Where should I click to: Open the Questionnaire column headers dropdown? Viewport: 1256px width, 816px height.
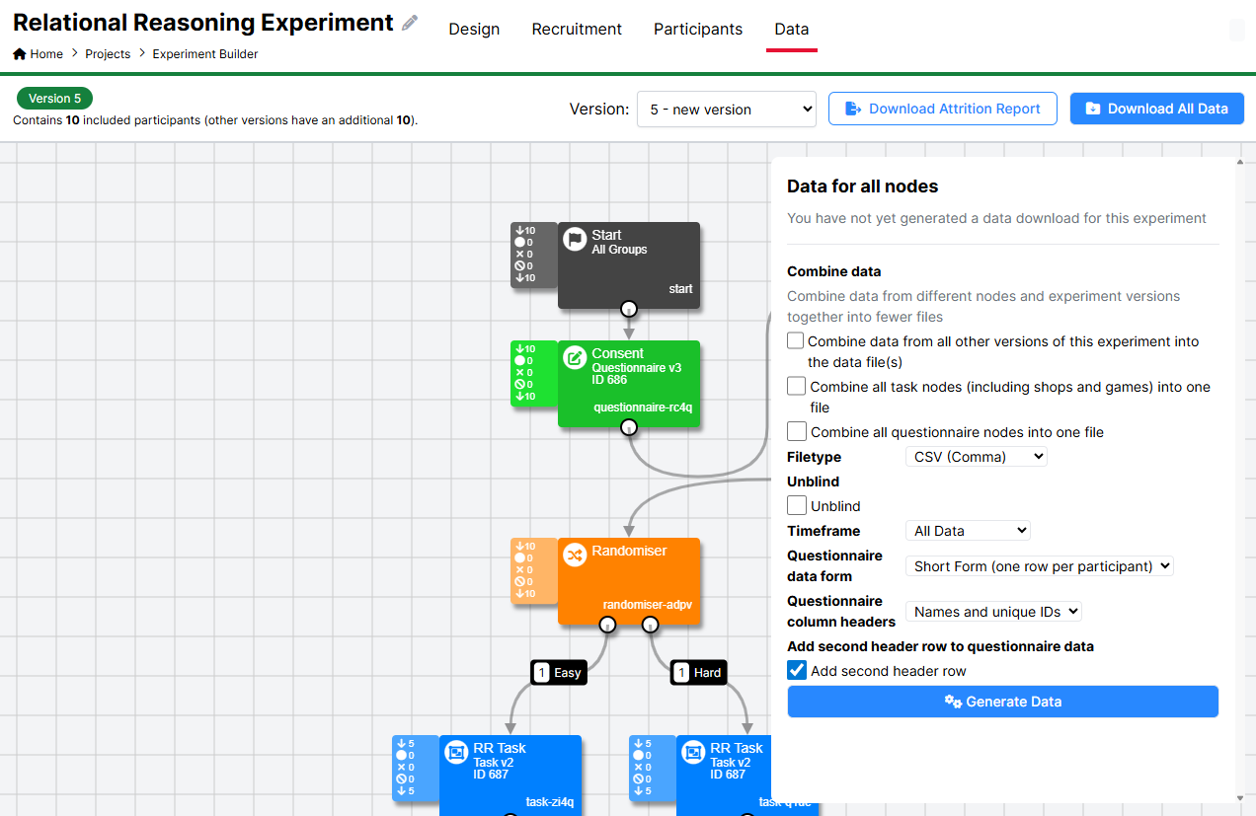tap(993, 612)
